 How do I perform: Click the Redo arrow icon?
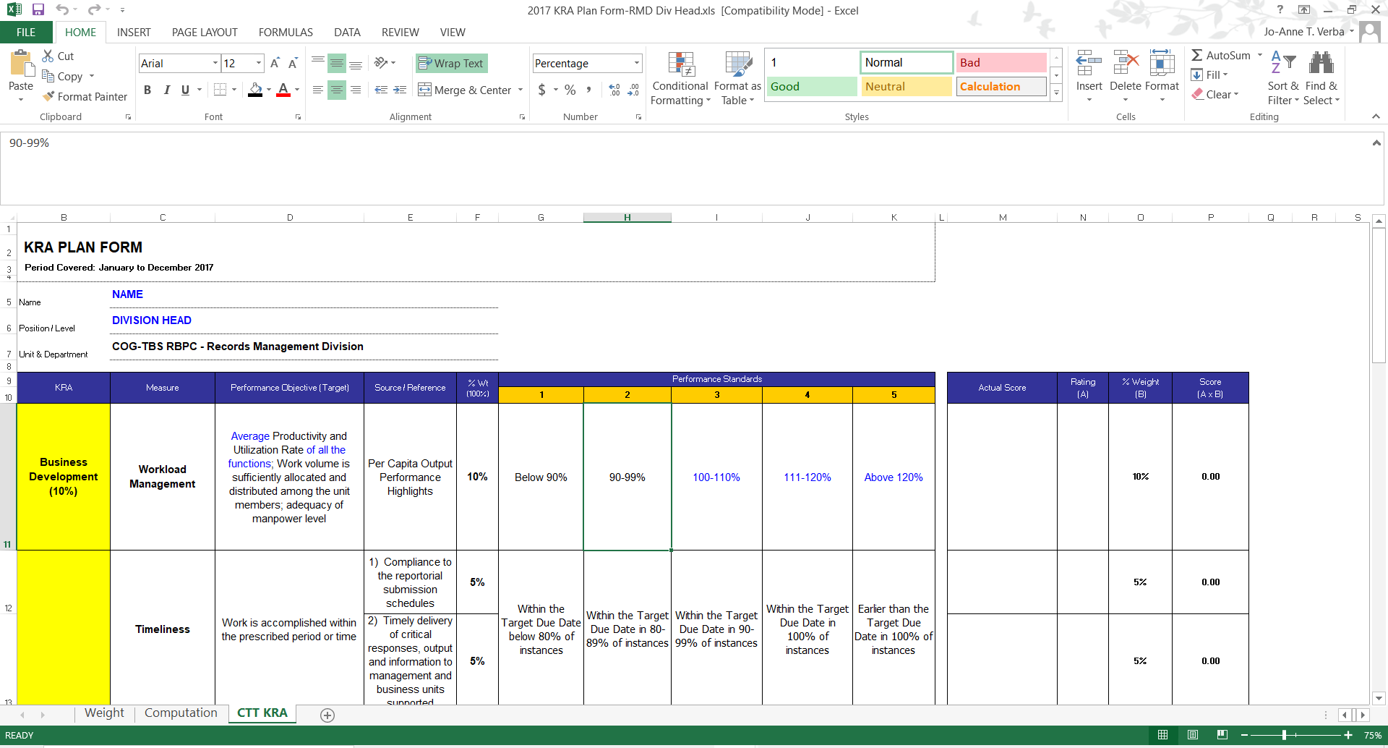94,10
